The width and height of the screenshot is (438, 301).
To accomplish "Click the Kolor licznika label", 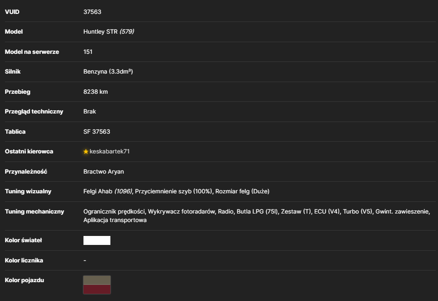I will click(x=24, y=261).
